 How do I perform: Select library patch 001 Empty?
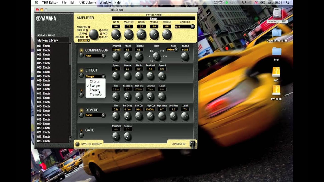[53, 46]
